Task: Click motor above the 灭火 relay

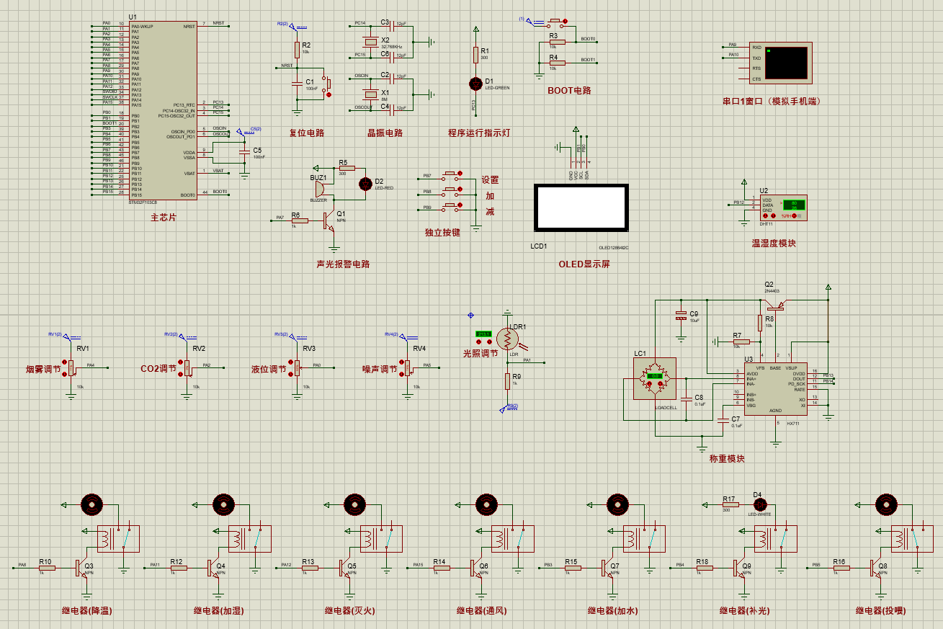Action: coord(354,505)
